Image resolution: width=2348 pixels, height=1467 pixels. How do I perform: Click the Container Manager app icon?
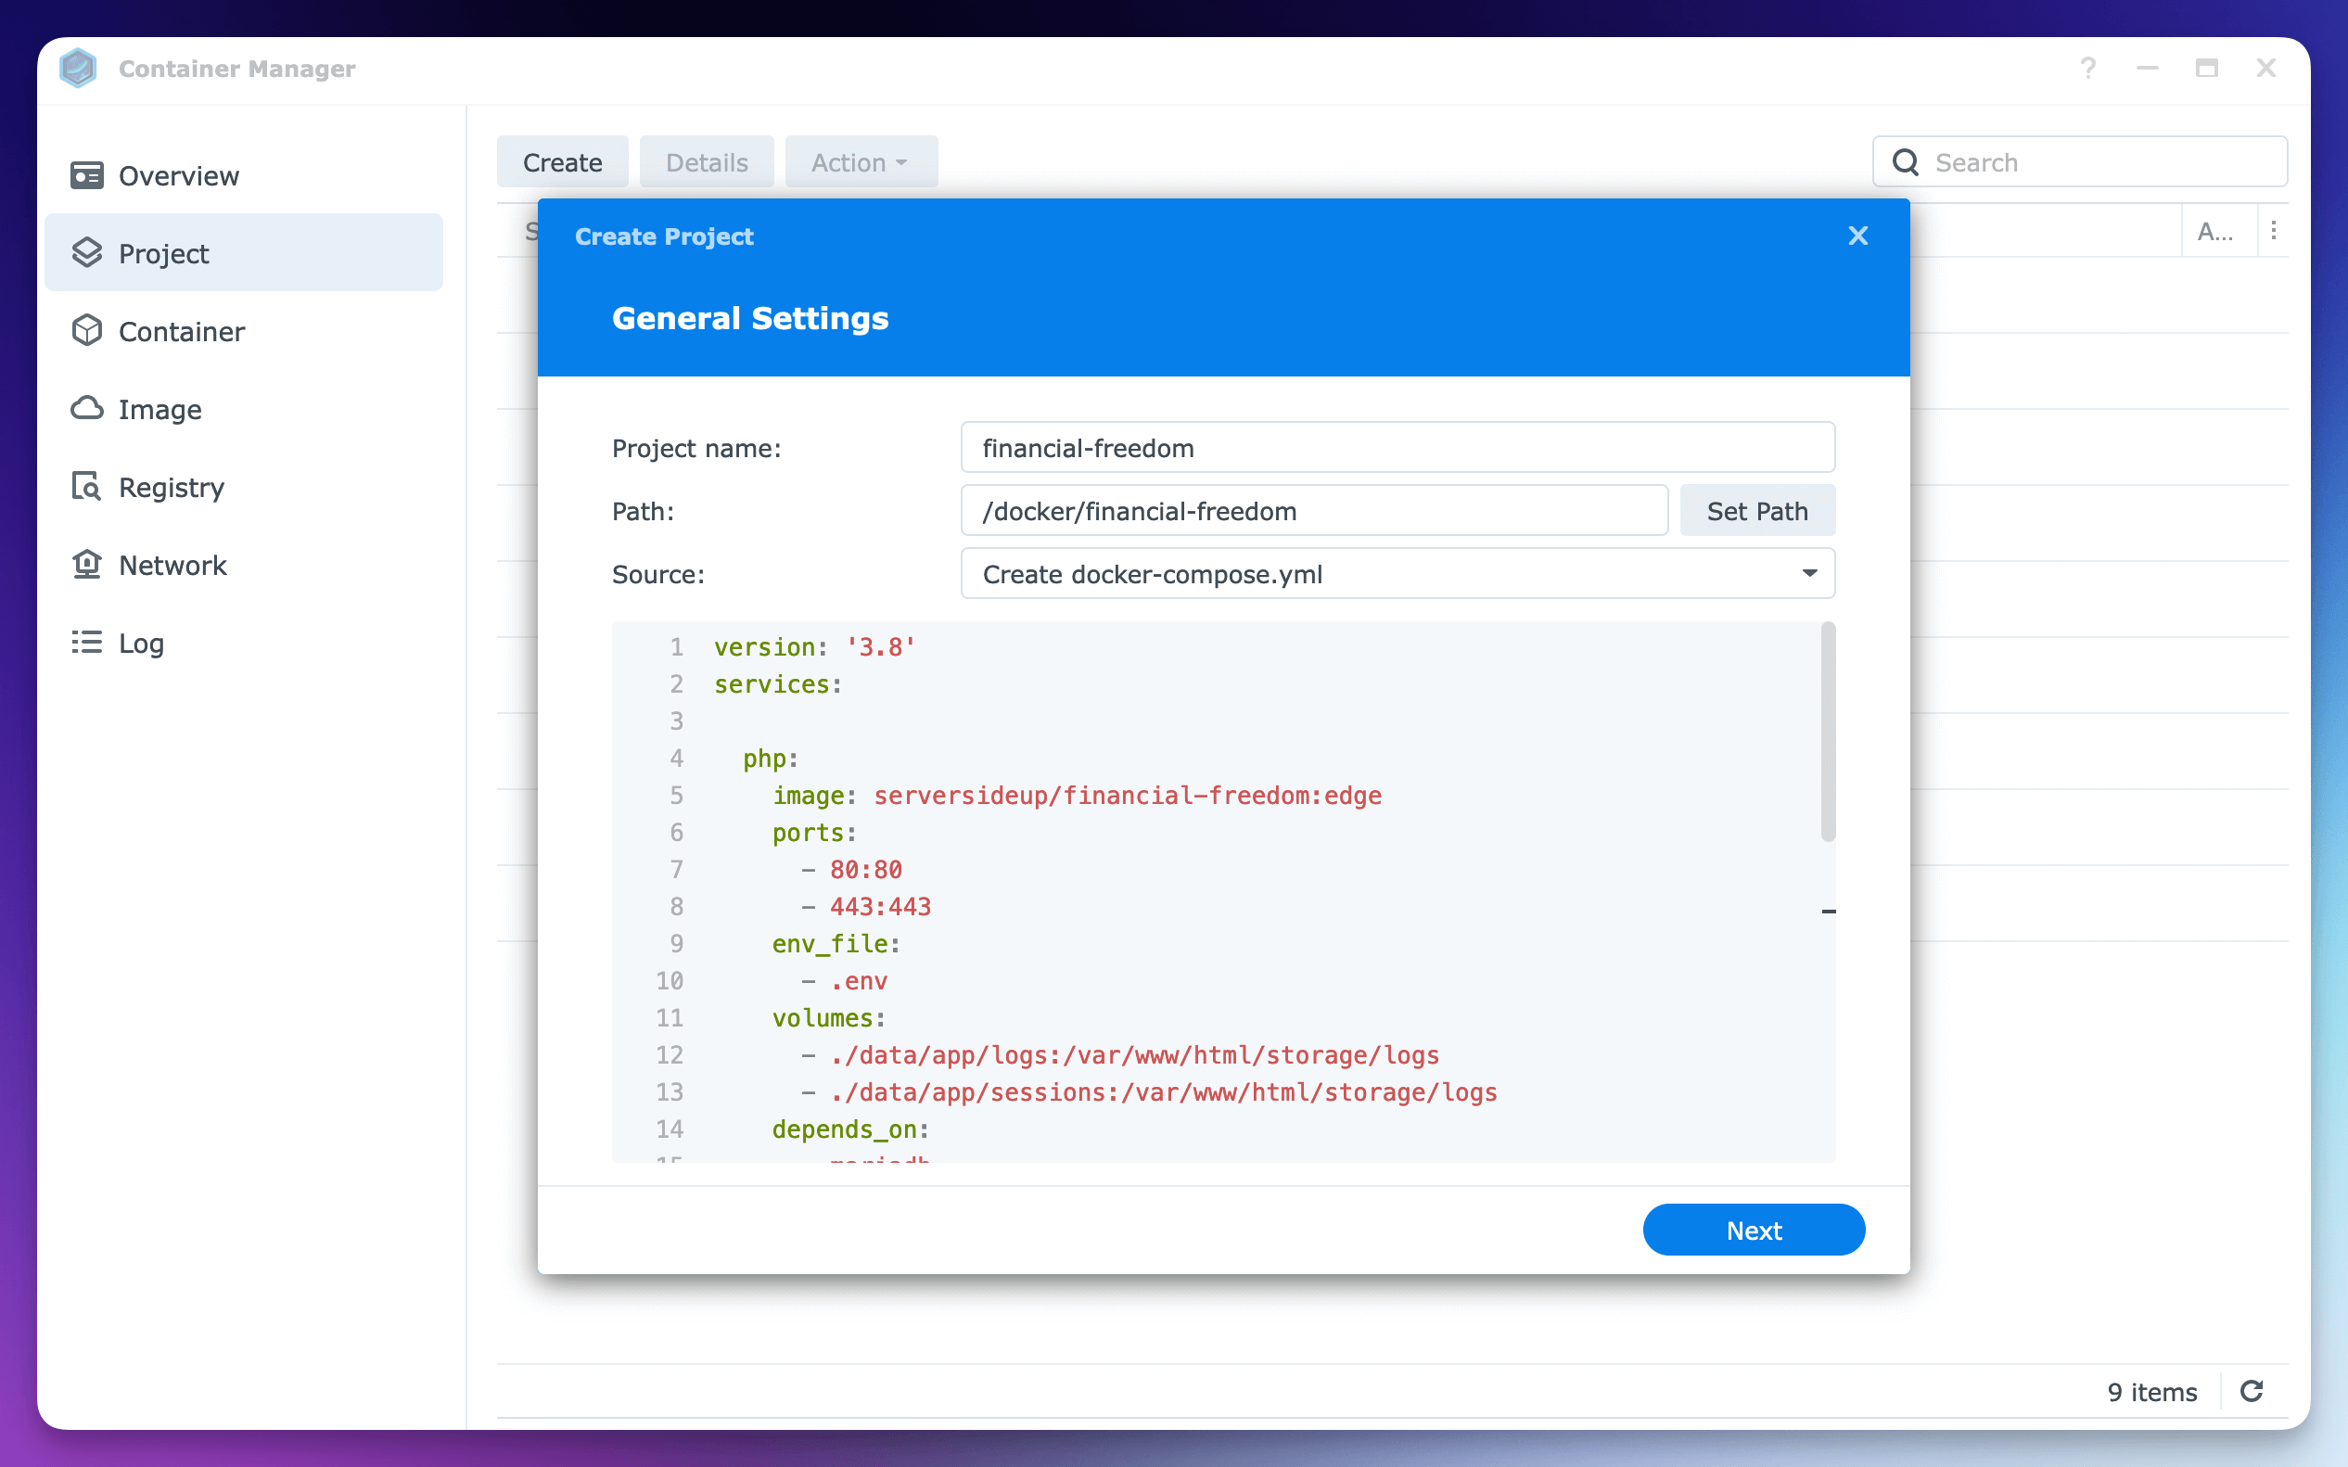pos(80,68)
